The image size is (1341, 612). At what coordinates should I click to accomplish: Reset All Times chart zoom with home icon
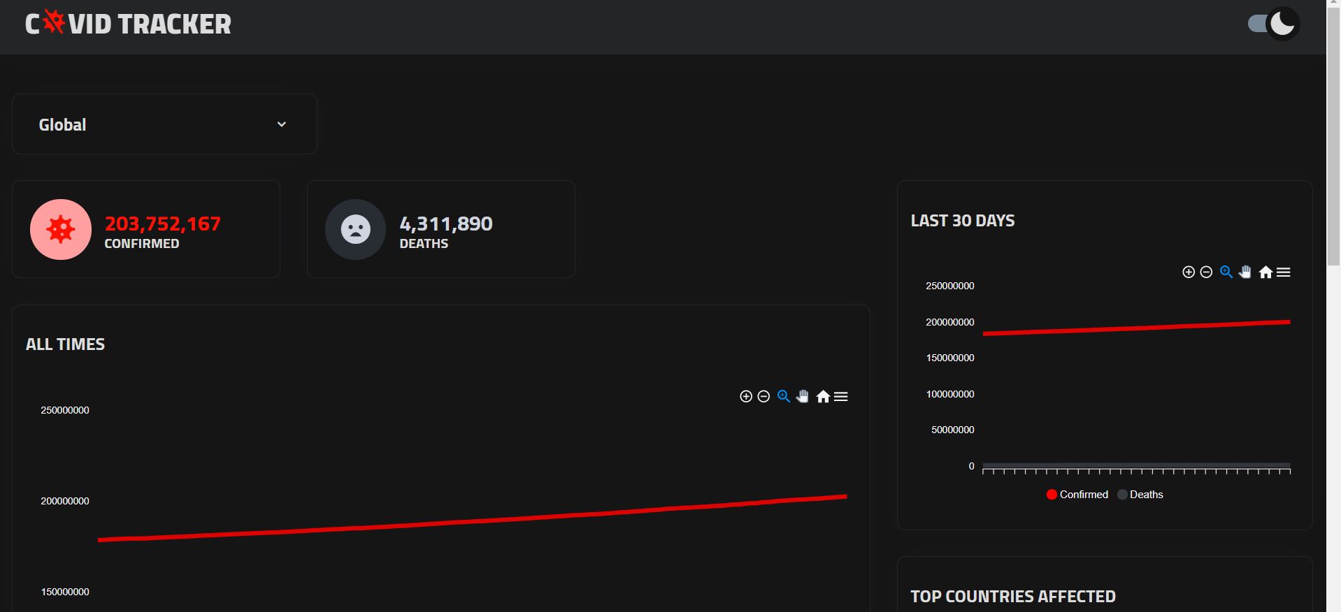pyautogui.click(x=823, y=397)
